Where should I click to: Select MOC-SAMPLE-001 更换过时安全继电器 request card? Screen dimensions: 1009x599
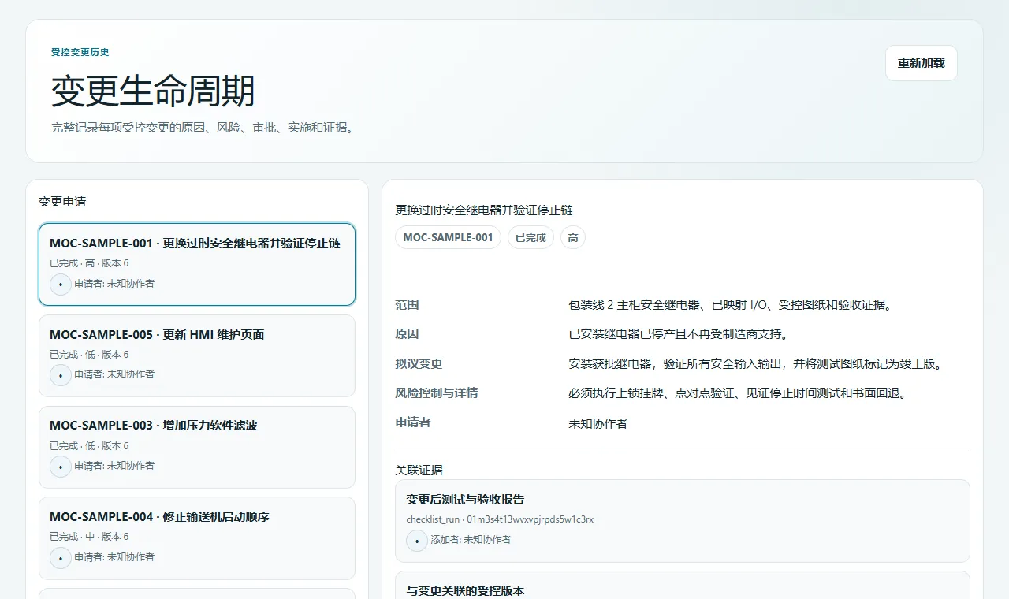197,264
